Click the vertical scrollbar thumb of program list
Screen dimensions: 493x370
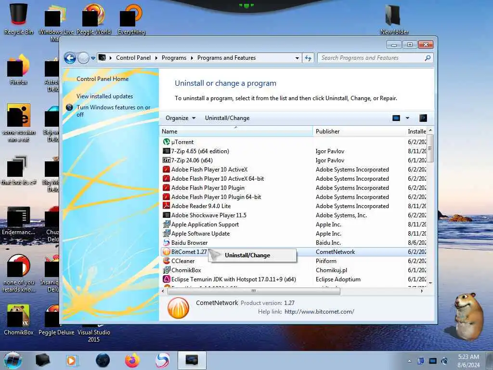pyautogui.click(x=430, y=148)
